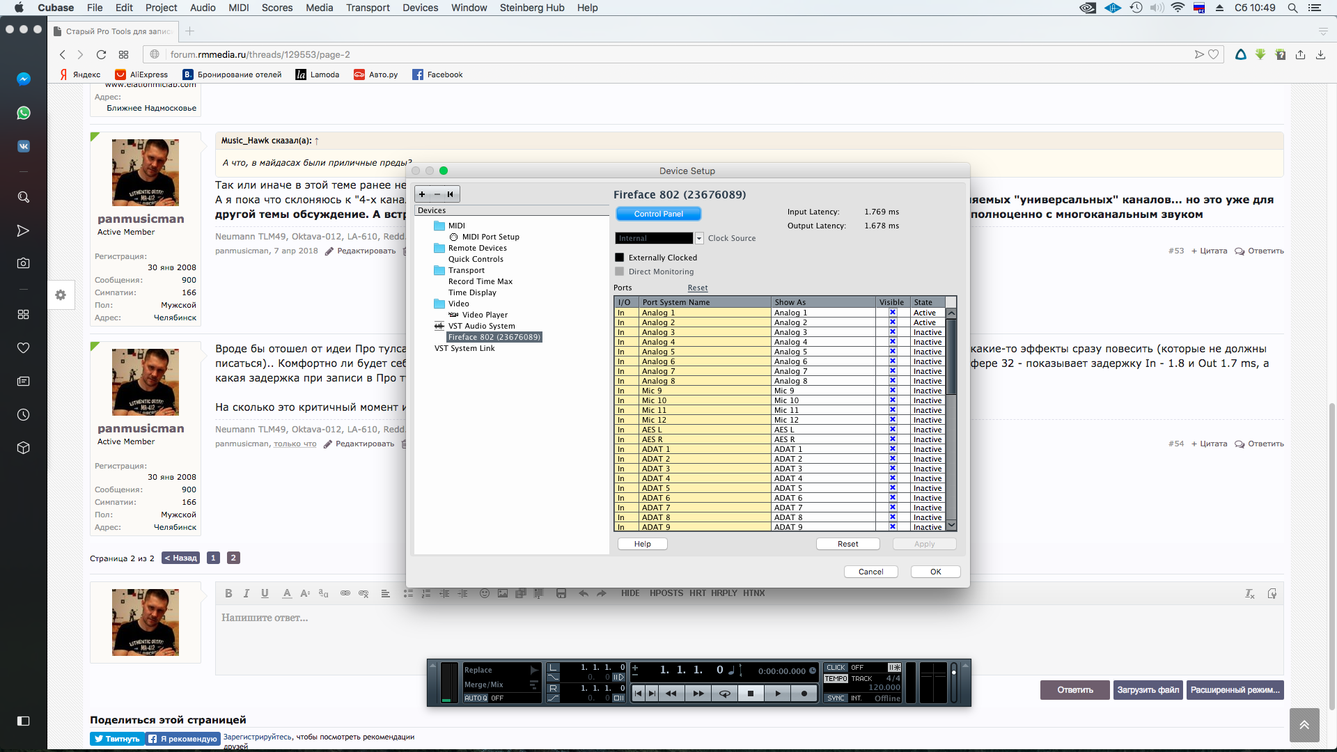This screenshot has width=1337, height=752.
Task: Toggle Externally Clocked checkbox
Action: click(x=620, y=258)
